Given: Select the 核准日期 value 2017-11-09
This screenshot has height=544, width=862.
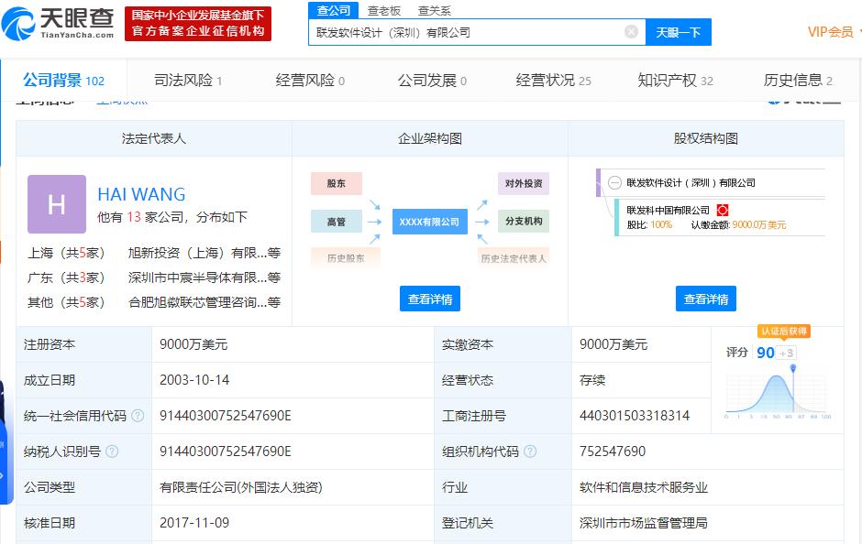Looking at the screenshot, I should (194, 523).
